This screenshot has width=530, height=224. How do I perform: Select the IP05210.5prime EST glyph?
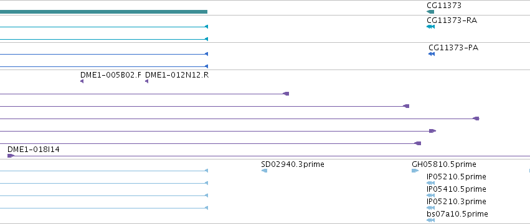click(x=430, y=183)
